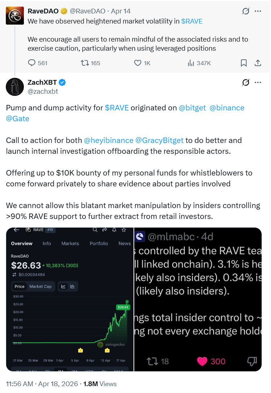
Task: Click the notification bell on the RAVE page
Action: [x=114, y=230]
